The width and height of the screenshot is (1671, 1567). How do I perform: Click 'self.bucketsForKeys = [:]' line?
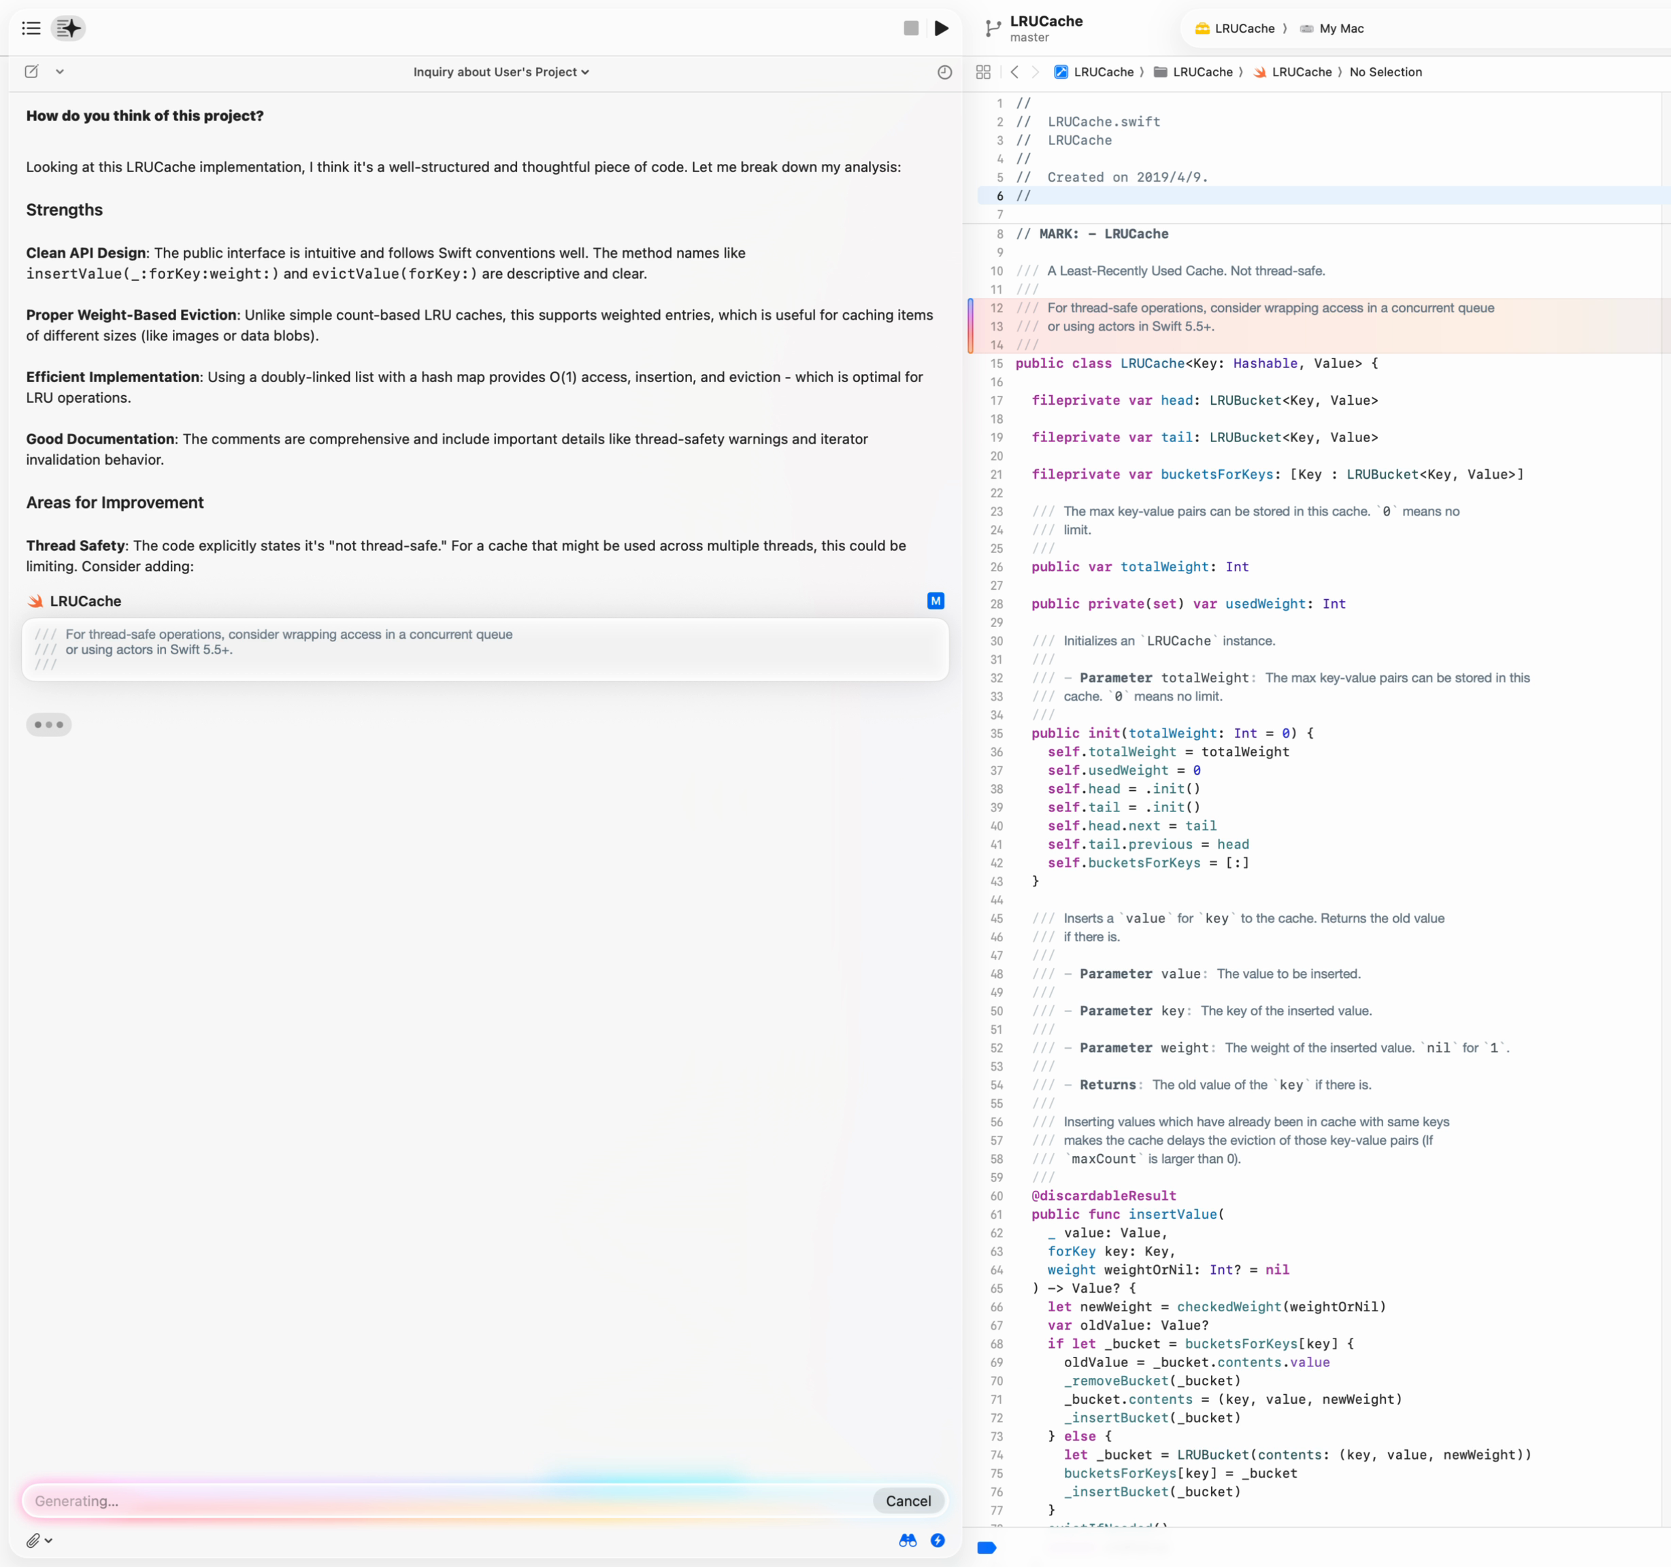click(x=1148, y=863)
